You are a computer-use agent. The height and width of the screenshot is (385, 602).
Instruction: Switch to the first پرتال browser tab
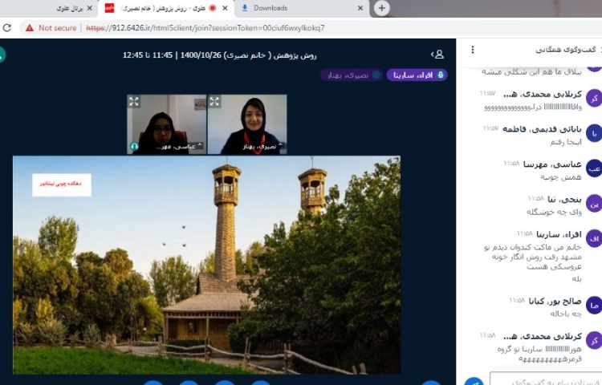tap(69, 8)
